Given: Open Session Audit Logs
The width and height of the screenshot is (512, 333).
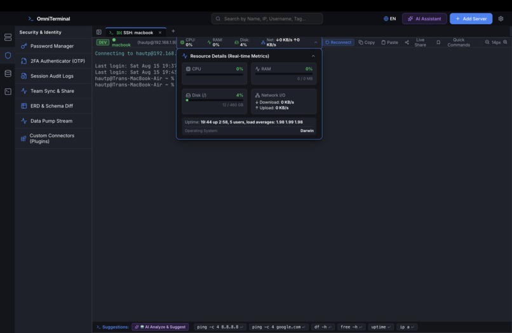Looking at the screenshot, I should pyautogui.click(x=53, y=76).
